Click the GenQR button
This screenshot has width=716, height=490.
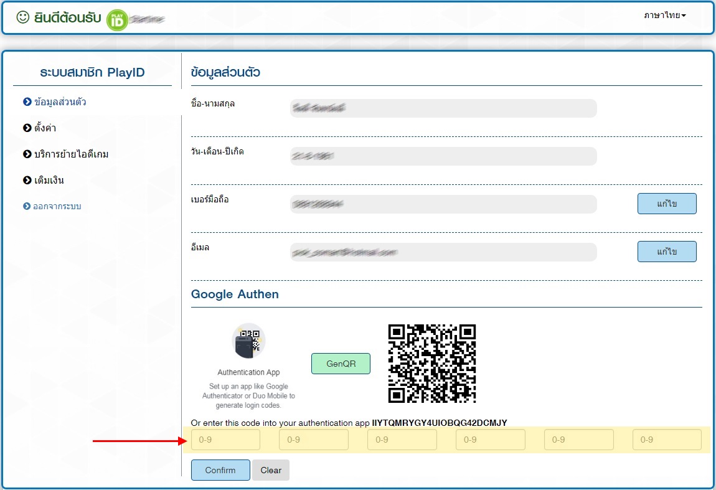(341, 364)
